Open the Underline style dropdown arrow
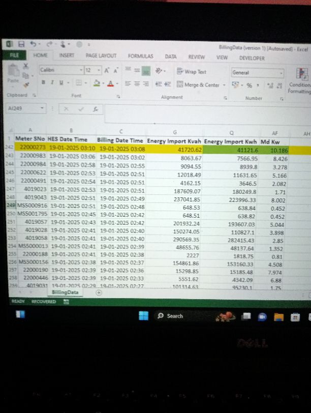This screenshot has height=413, width=311. pyautogui.click(x=68, y=83)
